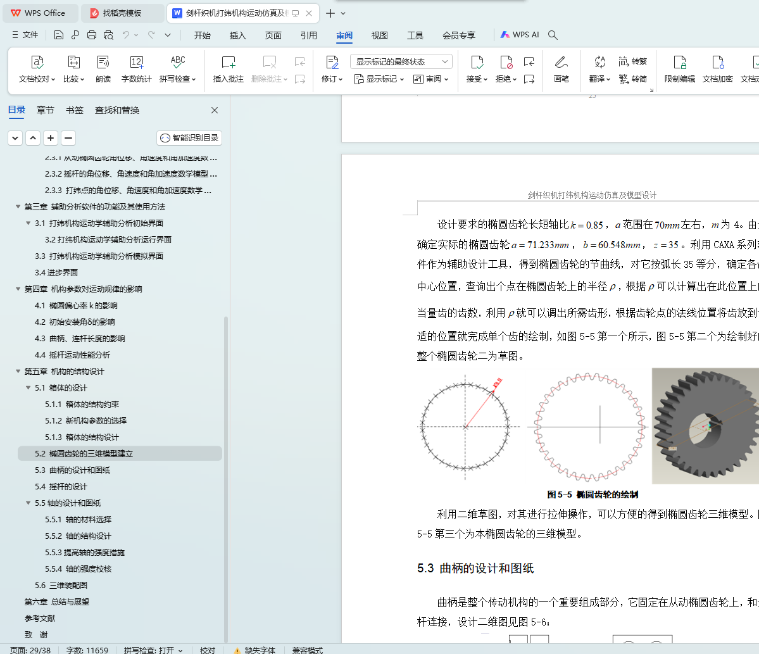
Task: Open the 审阅 pane dropdown
Action: pyautogui.click(x=431, y=79)
